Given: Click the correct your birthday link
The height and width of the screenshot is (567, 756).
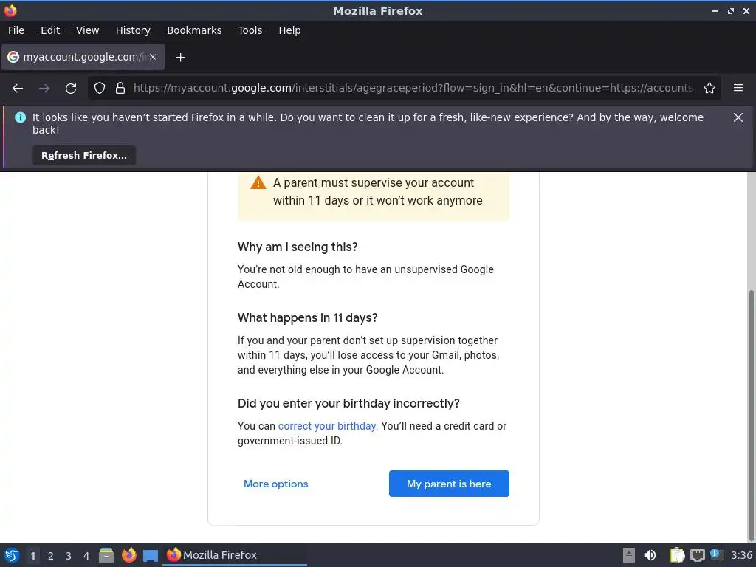Looking at the screenshot, I should click(327, 426).
